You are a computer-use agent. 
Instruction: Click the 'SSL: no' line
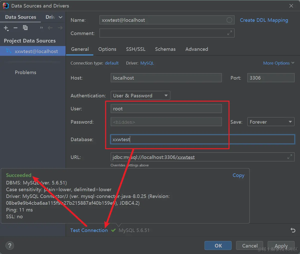pos(14,216)
